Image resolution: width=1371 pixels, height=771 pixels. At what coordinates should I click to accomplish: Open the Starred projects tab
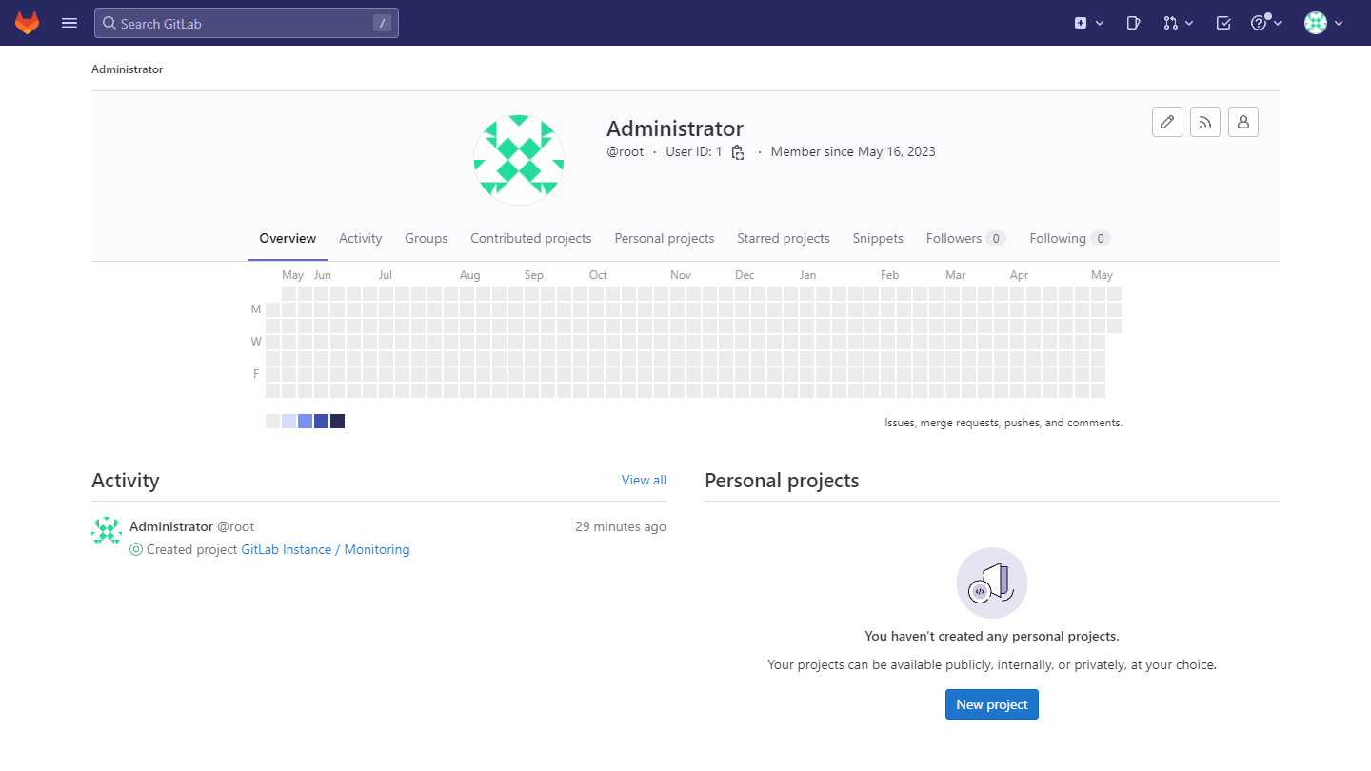point(784,238)
